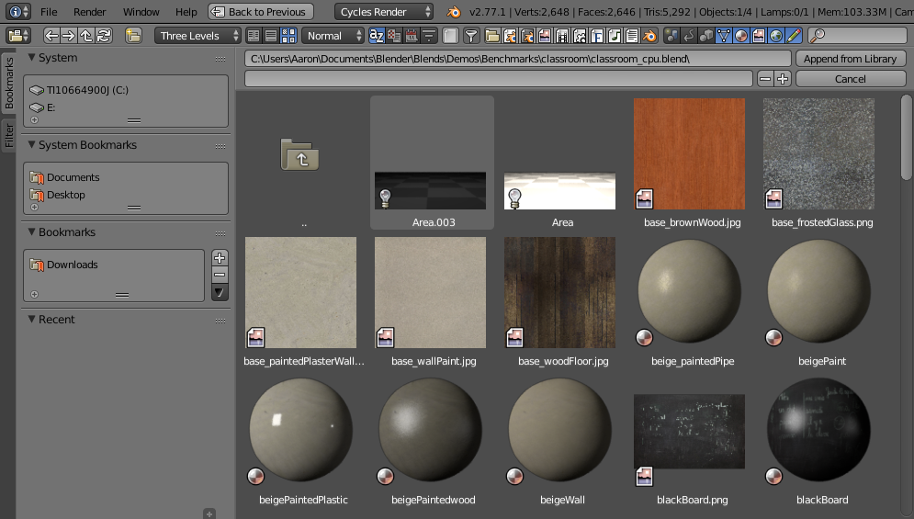
Task: Toggle movie files filter
Action: pyautogui.click(x=562, y=36)
